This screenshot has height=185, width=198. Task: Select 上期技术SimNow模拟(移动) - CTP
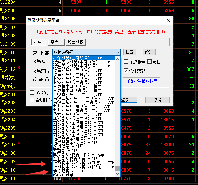(x=84, y=167)
